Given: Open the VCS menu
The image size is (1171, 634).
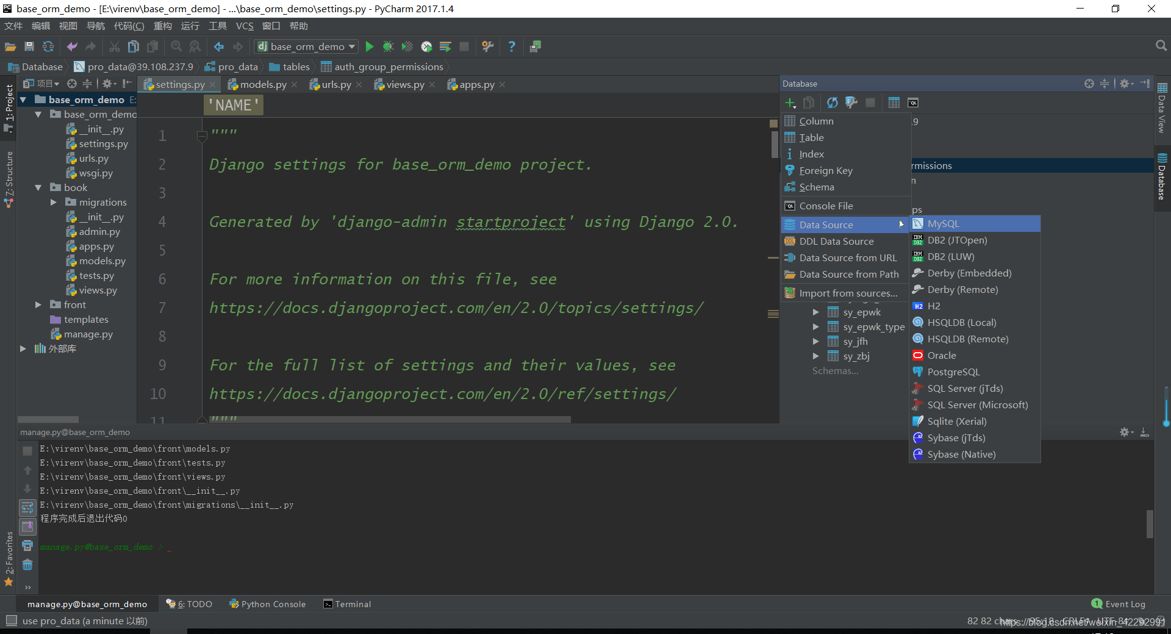Looking at the screenshot, I should pyautogui.click(x=245, y=26).
